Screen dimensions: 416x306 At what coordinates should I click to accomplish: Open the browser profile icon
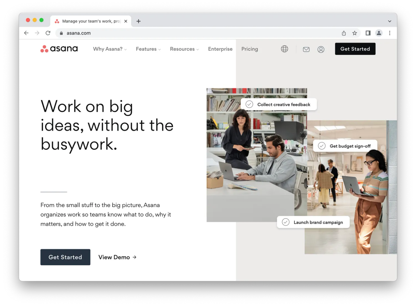(x=379, y=33)
